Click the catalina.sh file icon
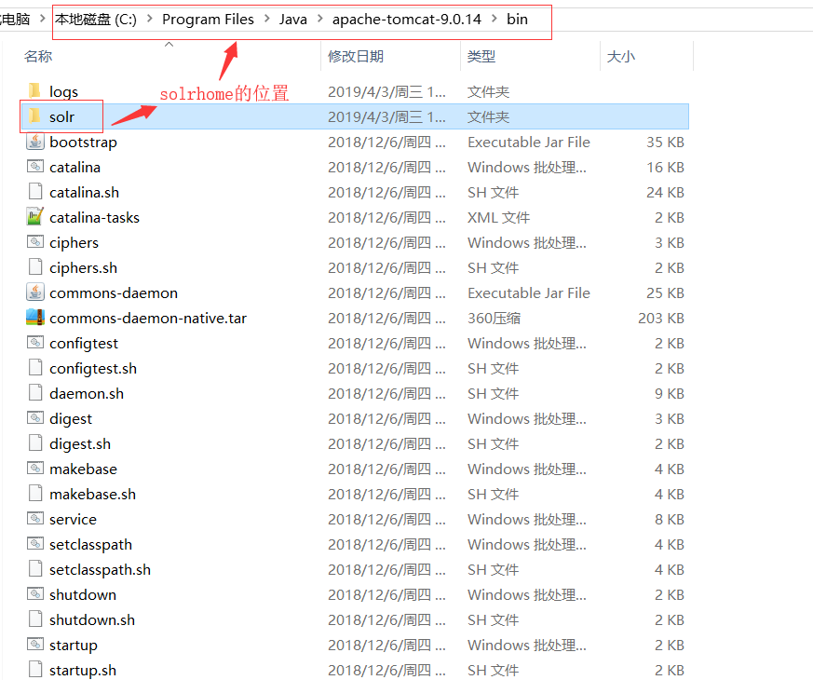This screenshot has width=813, height=680. [34, 192]
